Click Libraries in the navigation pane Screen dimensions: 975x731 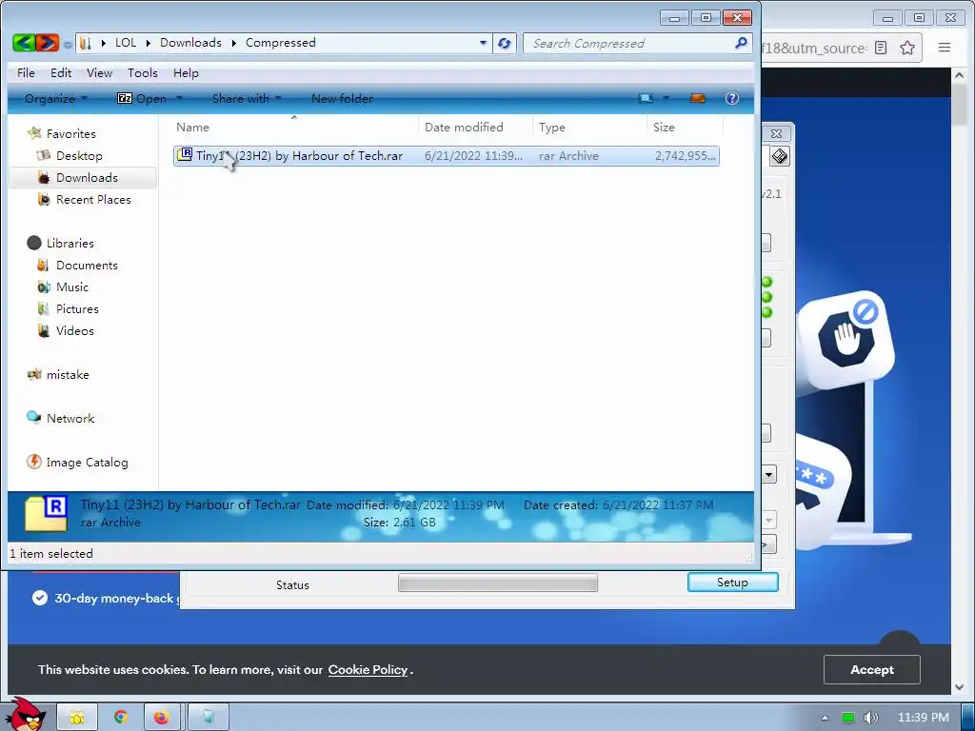pos(70,244)
